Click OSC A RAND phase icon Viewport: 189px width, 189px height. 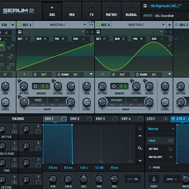point(59,74)
